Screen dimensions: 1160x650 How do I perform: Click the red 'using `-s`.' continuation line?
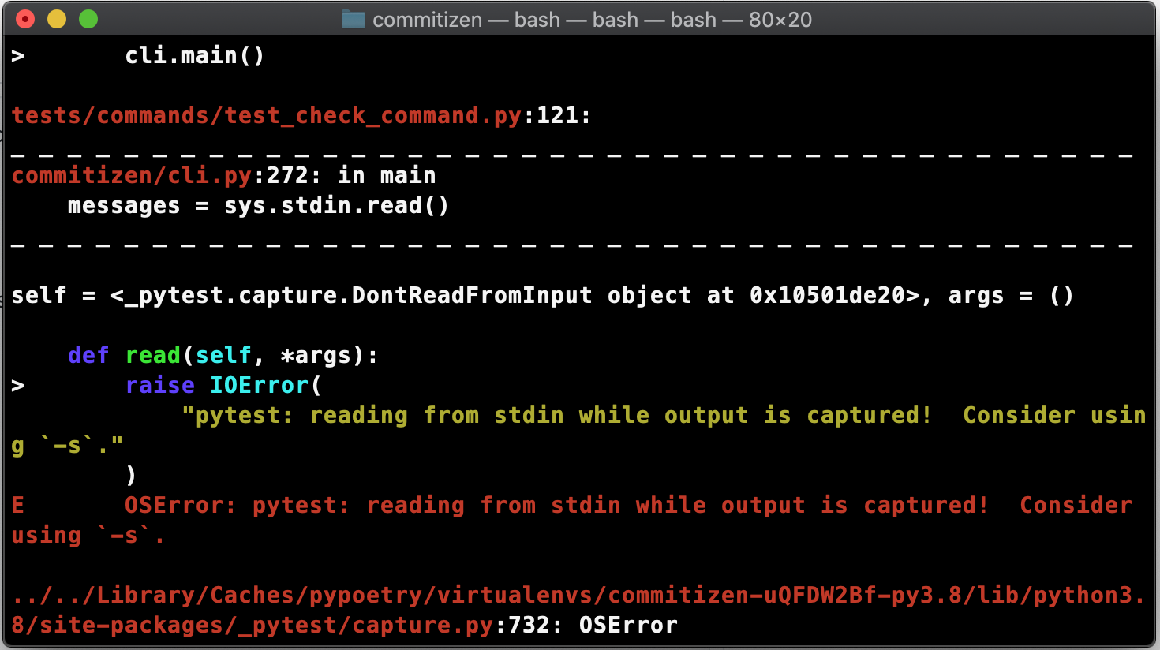pyautogui.click(x=88, y=536)
